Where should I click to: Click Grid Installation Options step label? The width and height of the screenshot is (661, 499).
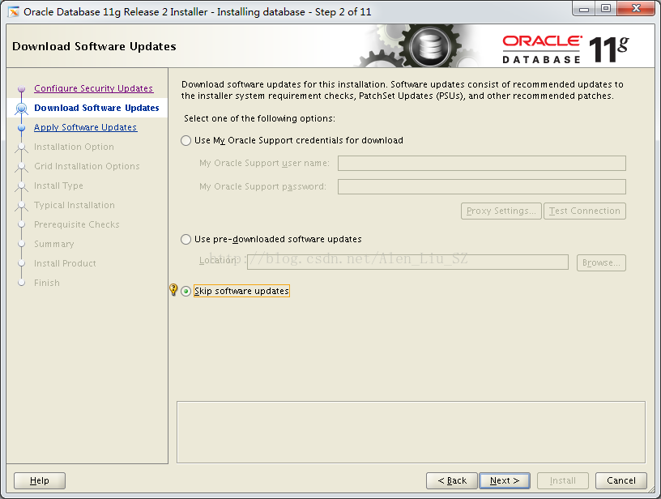coord(87,166)
